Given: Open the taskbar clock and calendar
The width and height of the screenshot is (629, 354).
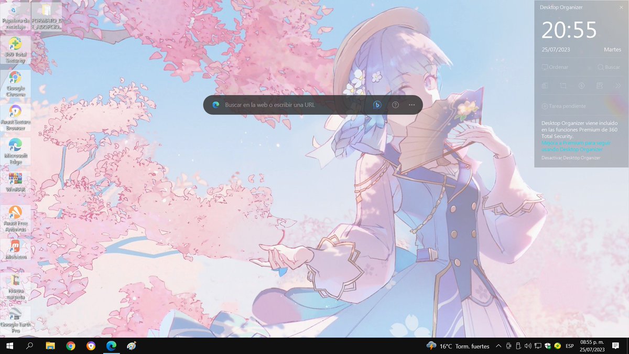Looking at the screenshot, I should [592, 346].
